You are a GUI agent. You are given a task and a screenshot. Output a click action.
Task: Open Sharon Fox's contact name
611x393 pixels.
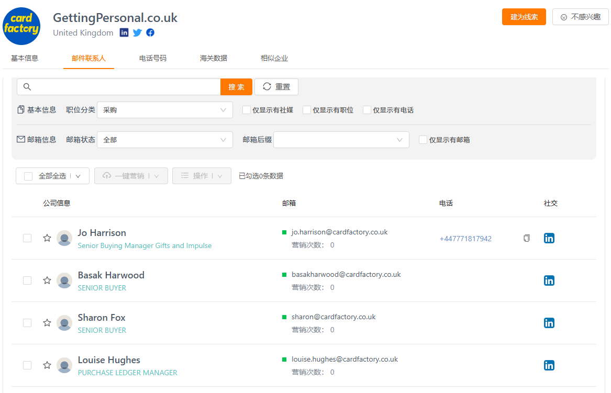(102, 318)
